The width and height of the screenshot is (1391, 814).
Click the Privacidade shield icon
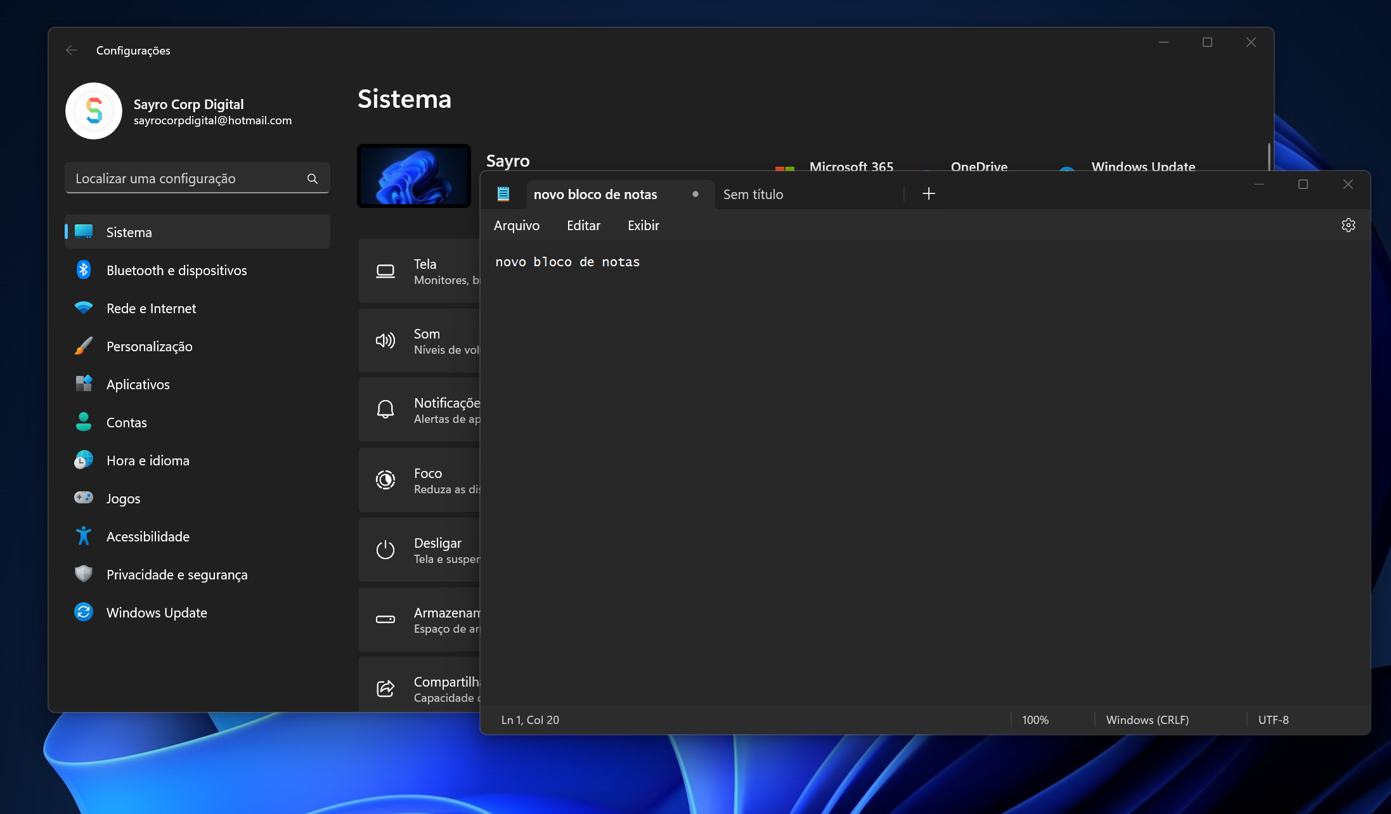point(84,574)
